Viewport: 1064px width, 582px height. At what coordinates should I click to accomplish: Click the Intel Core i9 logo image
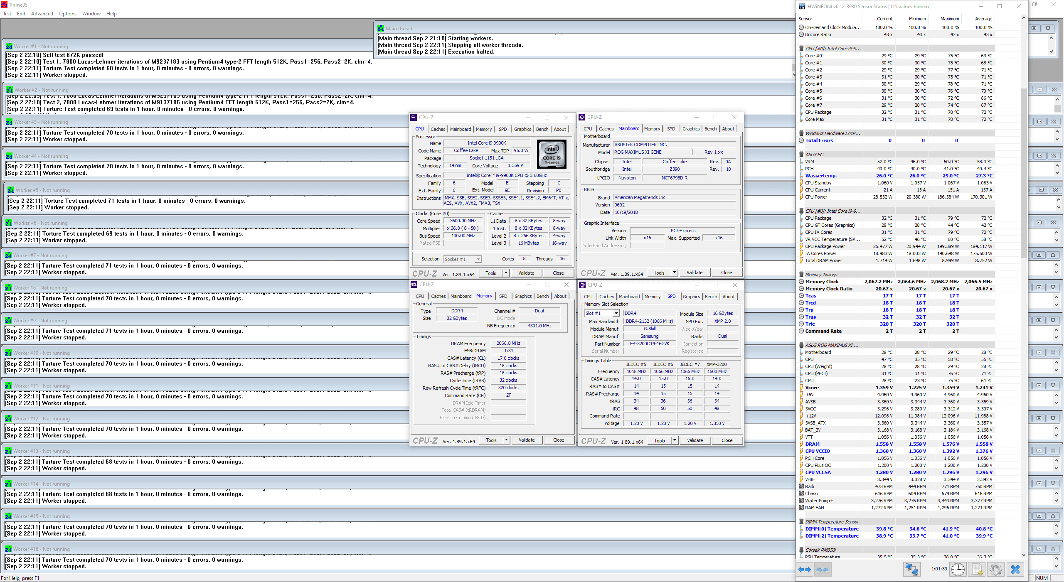pyautogui.click(x=552, y=154)
